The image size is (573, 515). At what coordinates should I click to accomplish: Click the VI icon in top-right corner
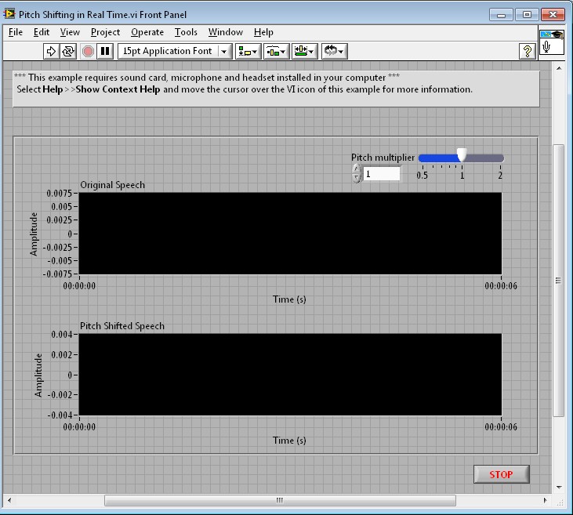(x=551, y=42)
